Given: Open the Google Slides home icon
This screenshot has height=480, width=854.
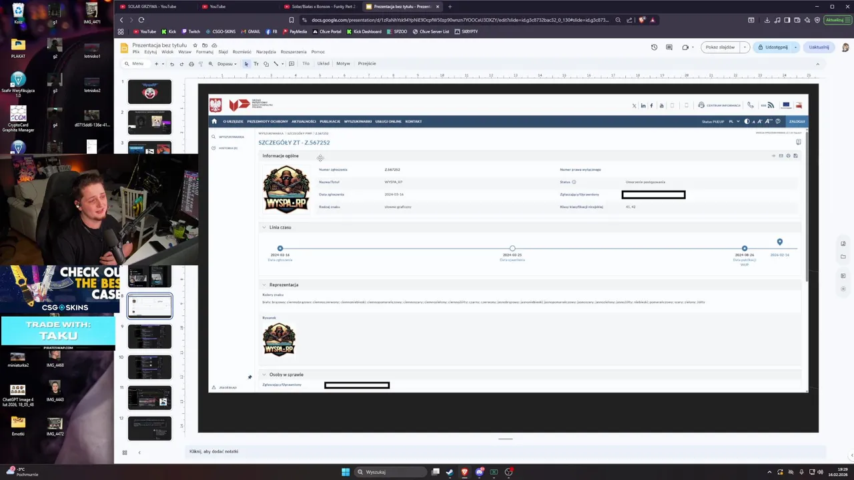Looking at the screenshot, I should click(x=124, y=48).
